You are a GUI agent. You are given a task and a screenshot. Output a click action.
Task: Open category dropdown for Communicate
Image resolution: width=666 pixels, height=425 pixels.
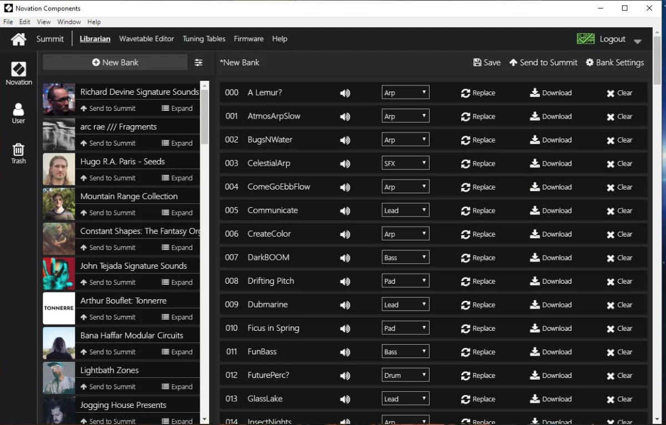click(406, 210)
